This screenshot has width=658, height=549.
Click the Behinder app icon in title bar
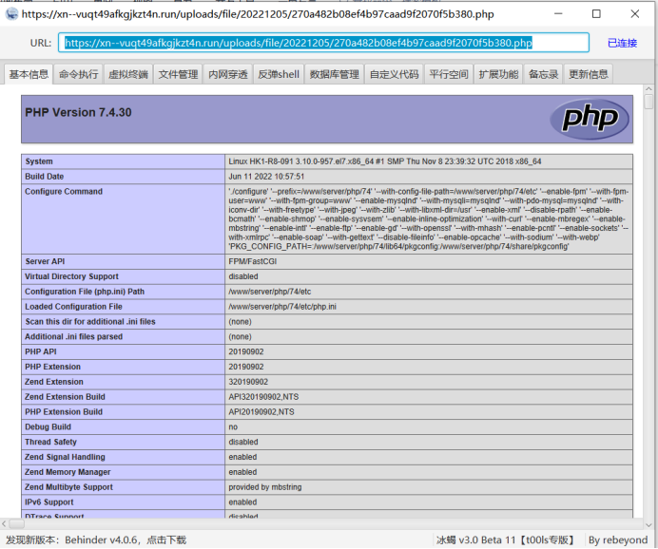pyautogui.click(x=11, y=14)
